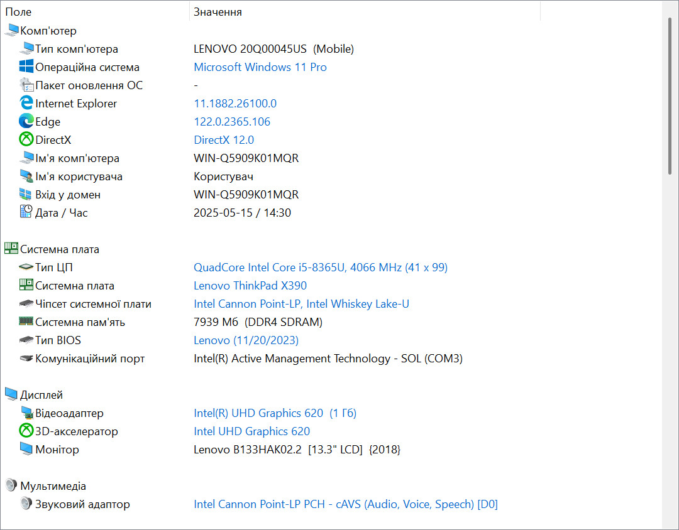Click the Дисплей section monitor icon

point(11,394)
